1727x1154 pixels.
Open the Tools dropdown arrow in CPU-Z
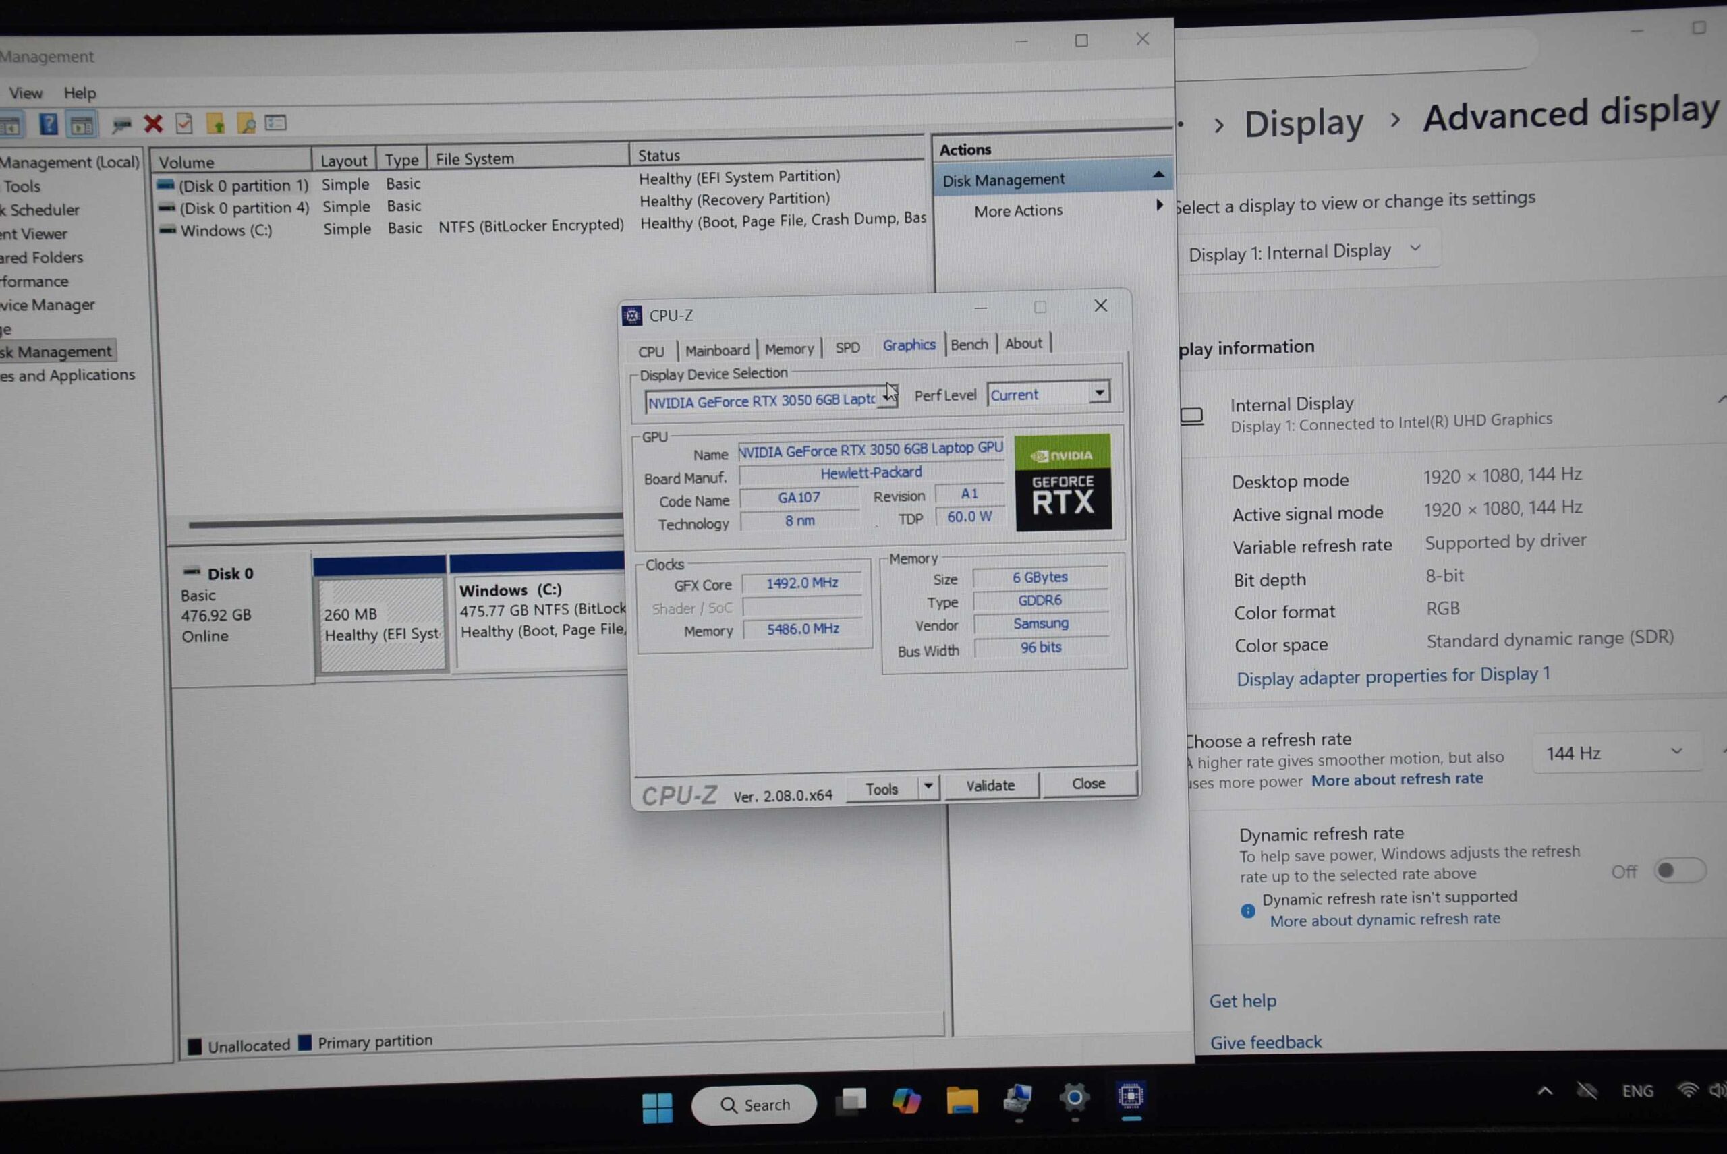(928, 786)
